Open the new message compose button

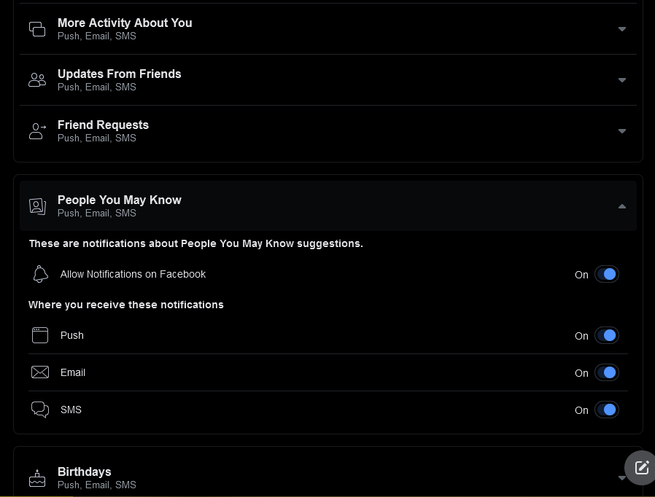[x=641, y=468]
